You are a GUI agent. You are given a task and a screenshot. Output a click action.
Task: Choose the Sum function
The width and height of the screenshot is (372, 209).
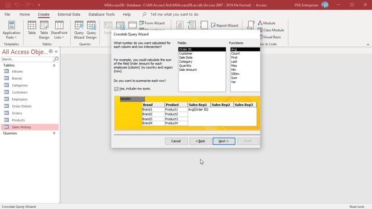(245, 78)
